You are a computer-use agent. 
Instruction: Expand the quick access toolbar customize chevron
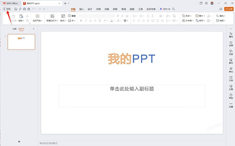(44, 9)
